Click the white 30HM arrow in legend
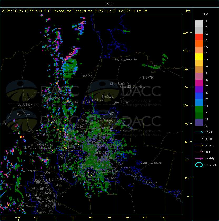The height and width of the screenshot is (221, 219). (x=199, y=139)
